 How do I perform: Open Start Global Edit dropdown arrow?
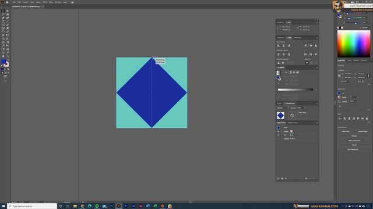click(369, 150)
